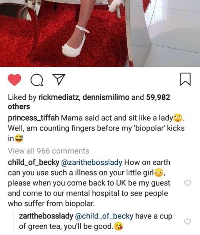
Task: Open rickmediatz profile from likes
Action: 59,97
